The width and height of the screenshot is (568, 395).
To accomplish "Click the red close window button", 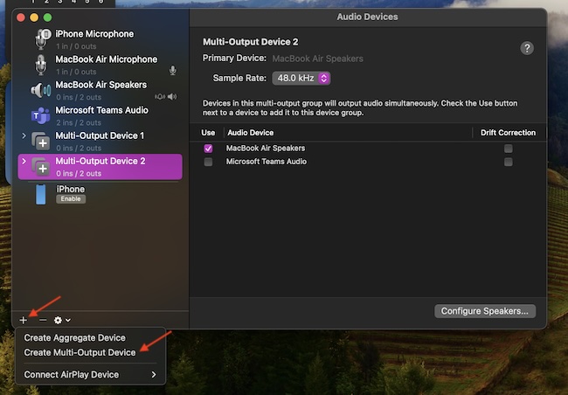I will point(21,17).
